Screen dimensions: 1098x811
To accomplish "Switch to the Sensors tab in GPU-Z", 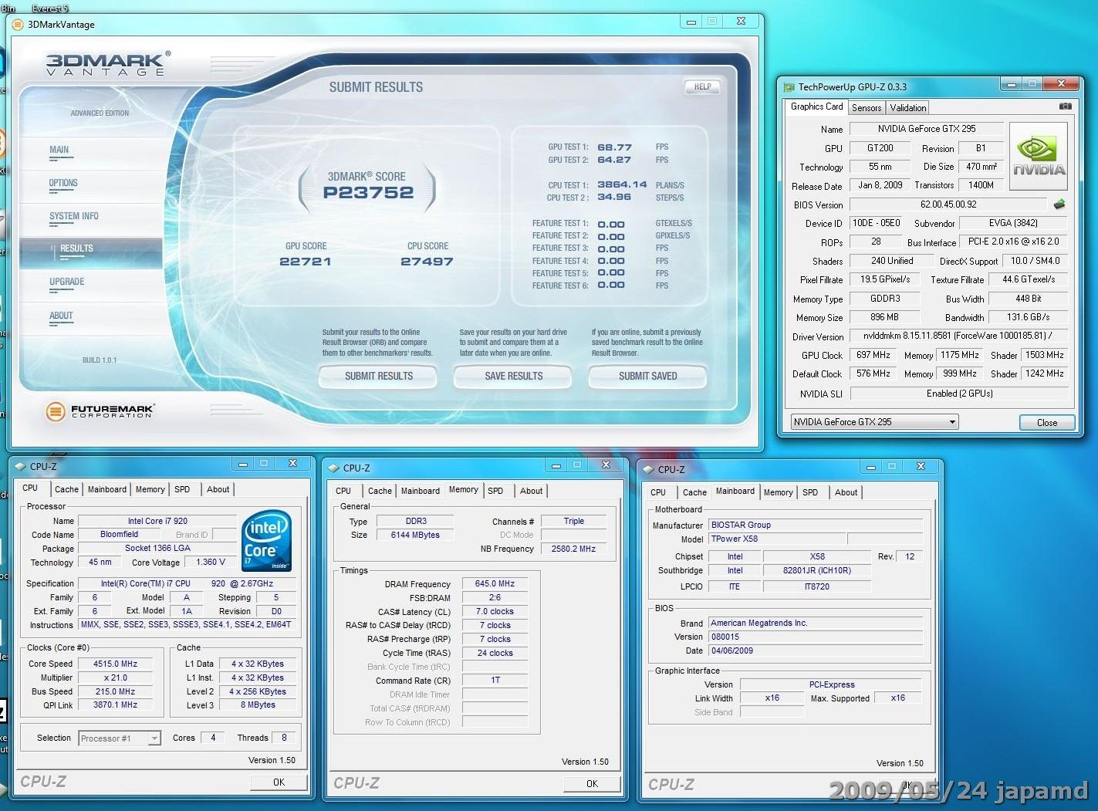I will coord(867,108).
